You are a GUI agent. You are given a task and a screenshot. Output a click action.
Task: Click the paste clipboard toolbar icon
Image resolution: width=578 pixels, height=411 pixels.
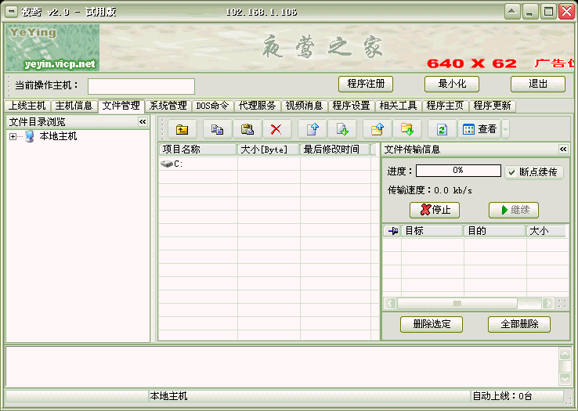click(x=247, y=130)
